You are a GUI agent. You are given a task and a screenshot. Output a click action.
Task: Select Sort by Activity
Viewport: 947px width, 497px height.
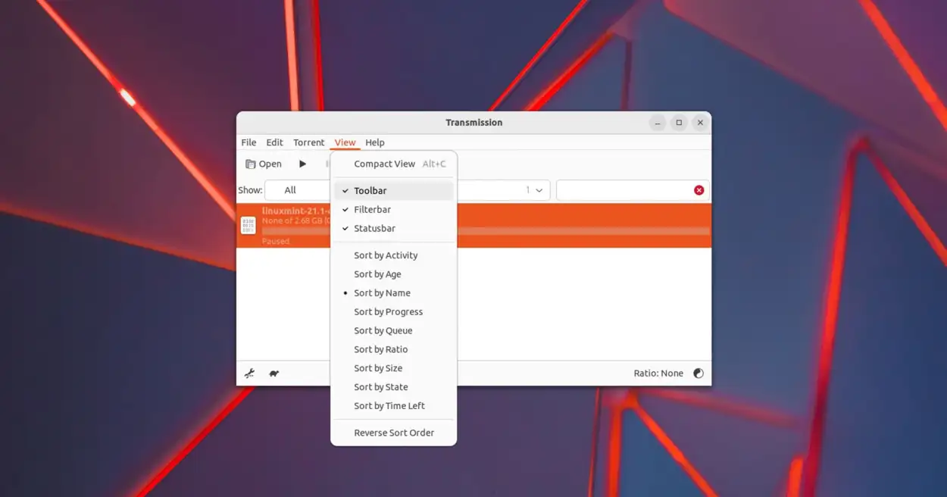[394, 255]
